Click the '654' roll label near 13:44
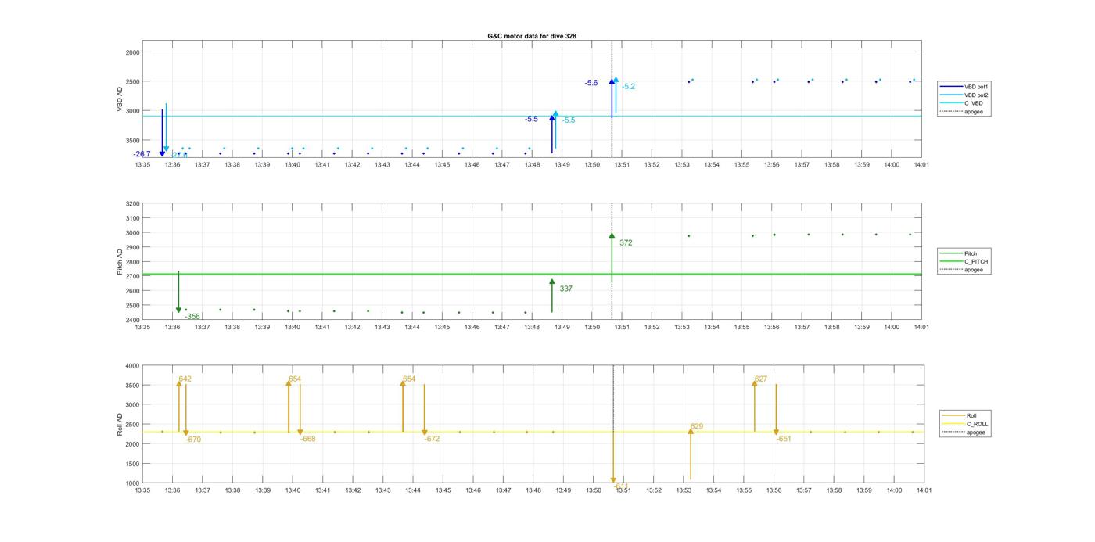 pyautogui.click(x=409, y=379)
